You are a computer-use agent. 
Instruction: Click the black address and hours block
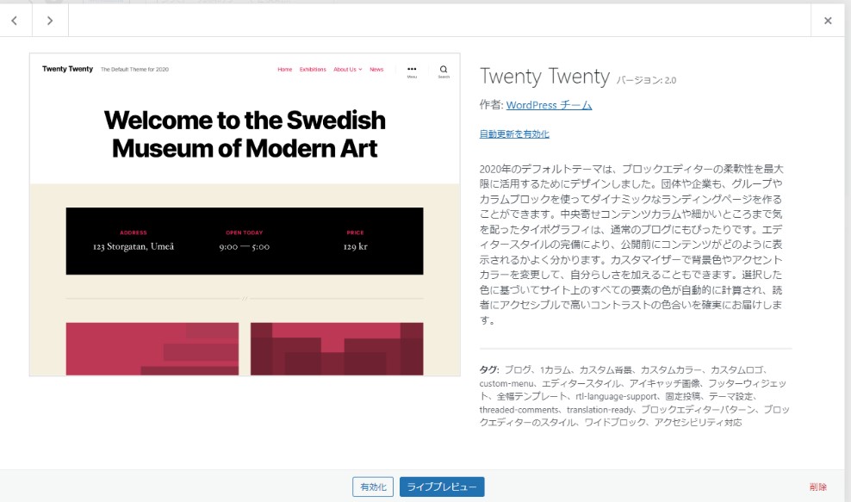point(245,241)
